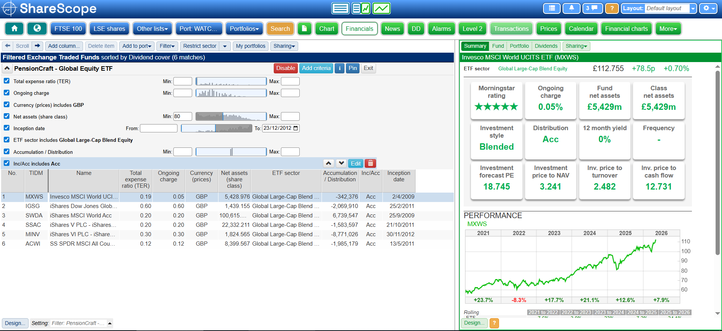The height and width of the screenshot is (331, 722).
Task: Toggle Inc/Acc includes Acc checkbox
Action: point(6,163)
